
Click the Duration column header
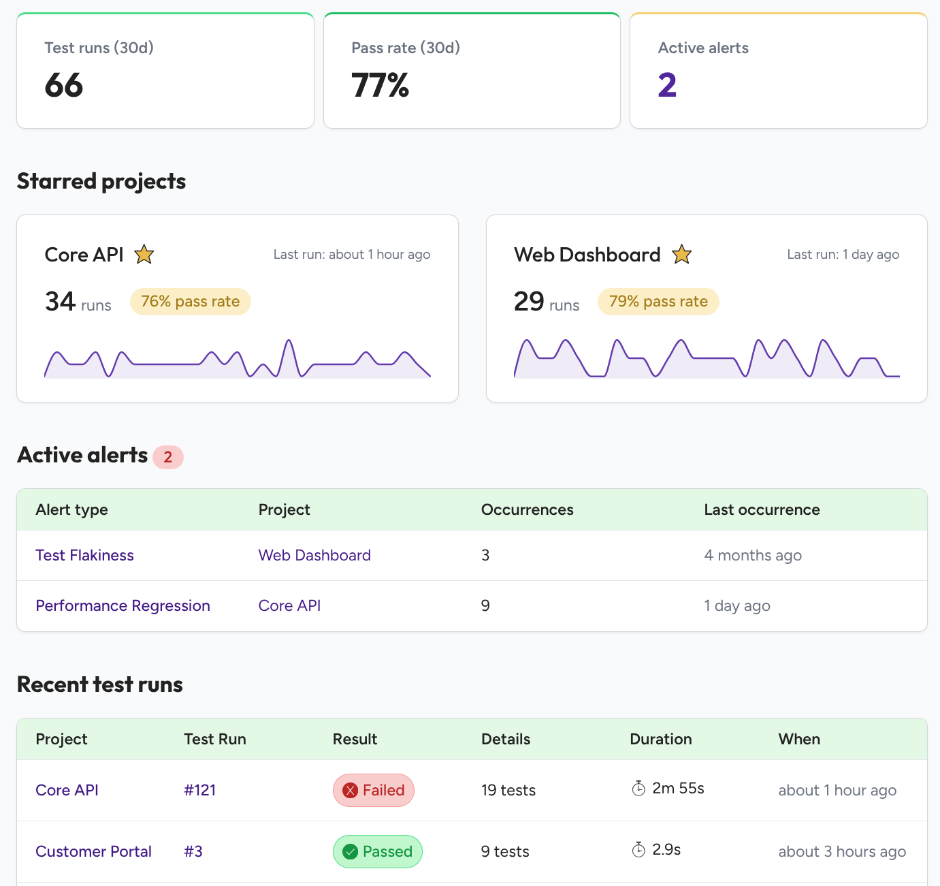660,739
